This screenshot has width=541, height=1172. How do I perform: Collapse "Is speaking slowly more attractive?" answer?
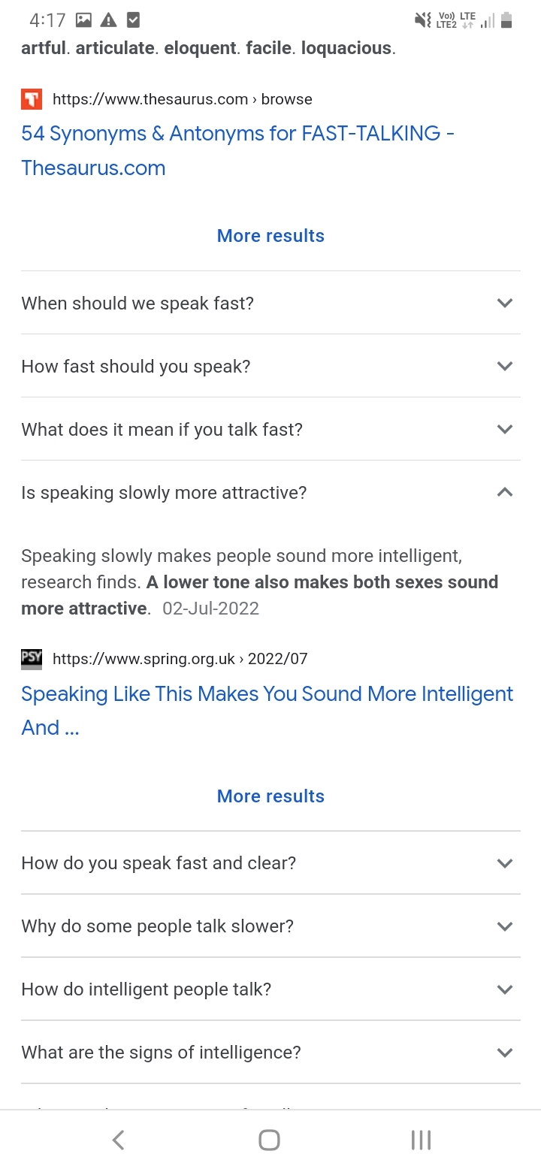270,492
